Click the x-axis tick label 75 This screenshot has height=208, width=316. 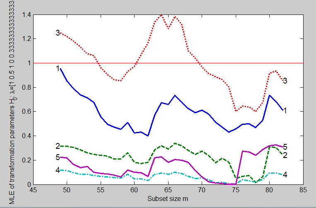click(235, 191)
